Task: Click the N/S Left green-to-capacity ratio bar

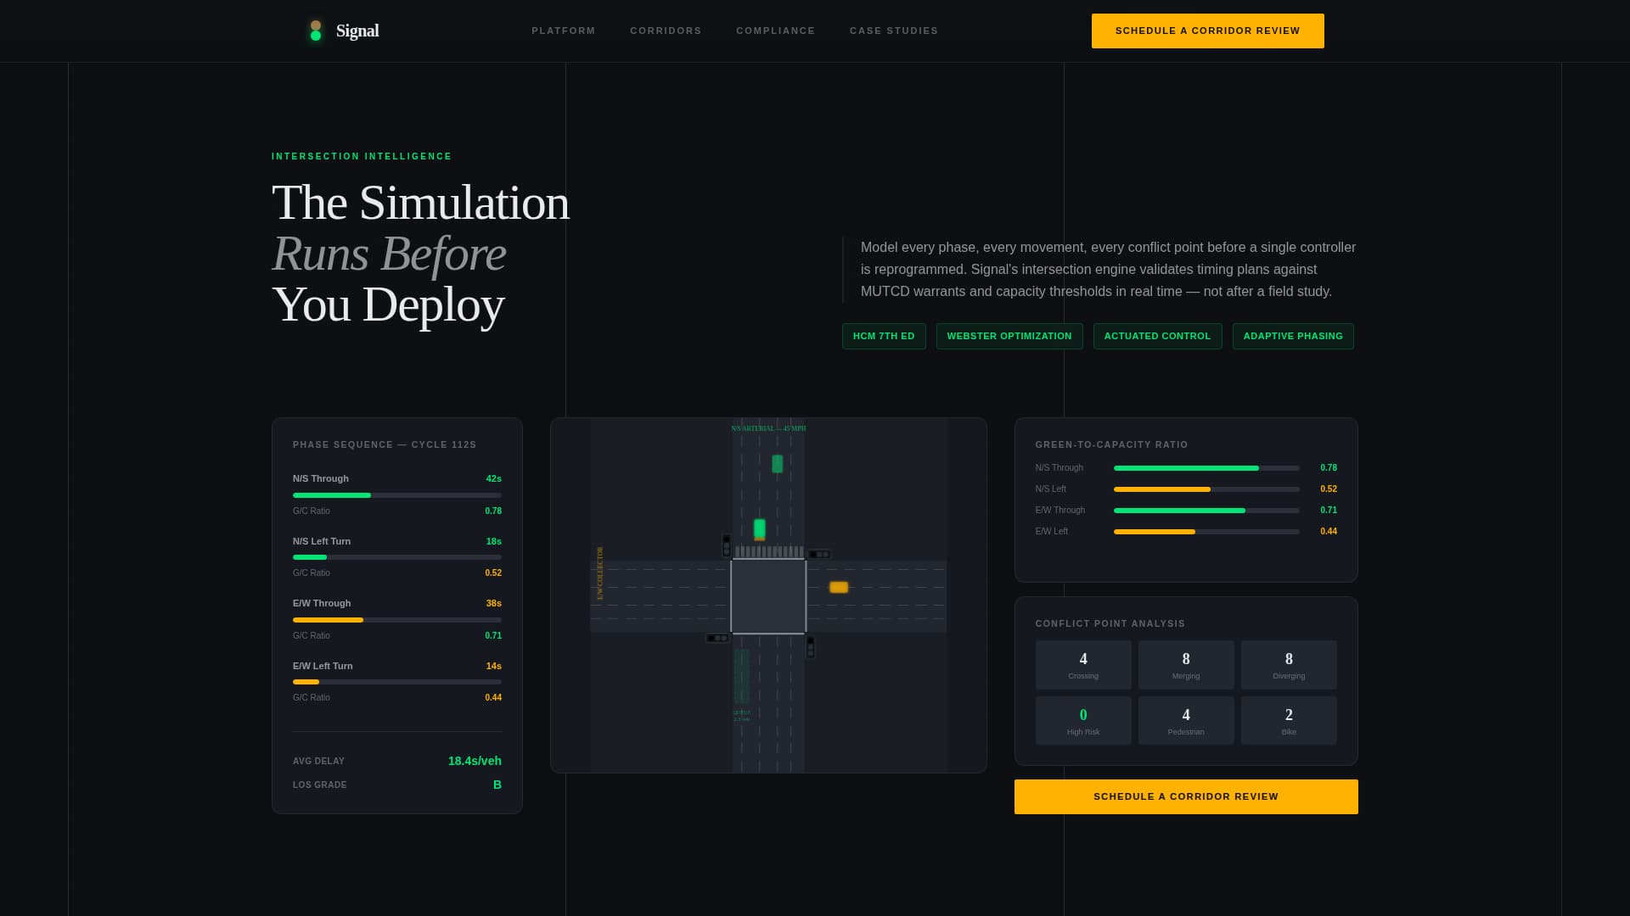Action: (1206, 489)
